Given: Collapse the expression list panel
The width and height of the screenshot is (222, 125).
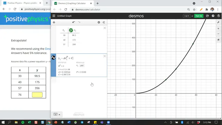Looking at the screenshot, I should point(104,22).
